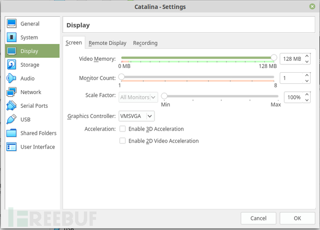Open the User Interface icon
320x230 pixels.
tap(12, 147)
